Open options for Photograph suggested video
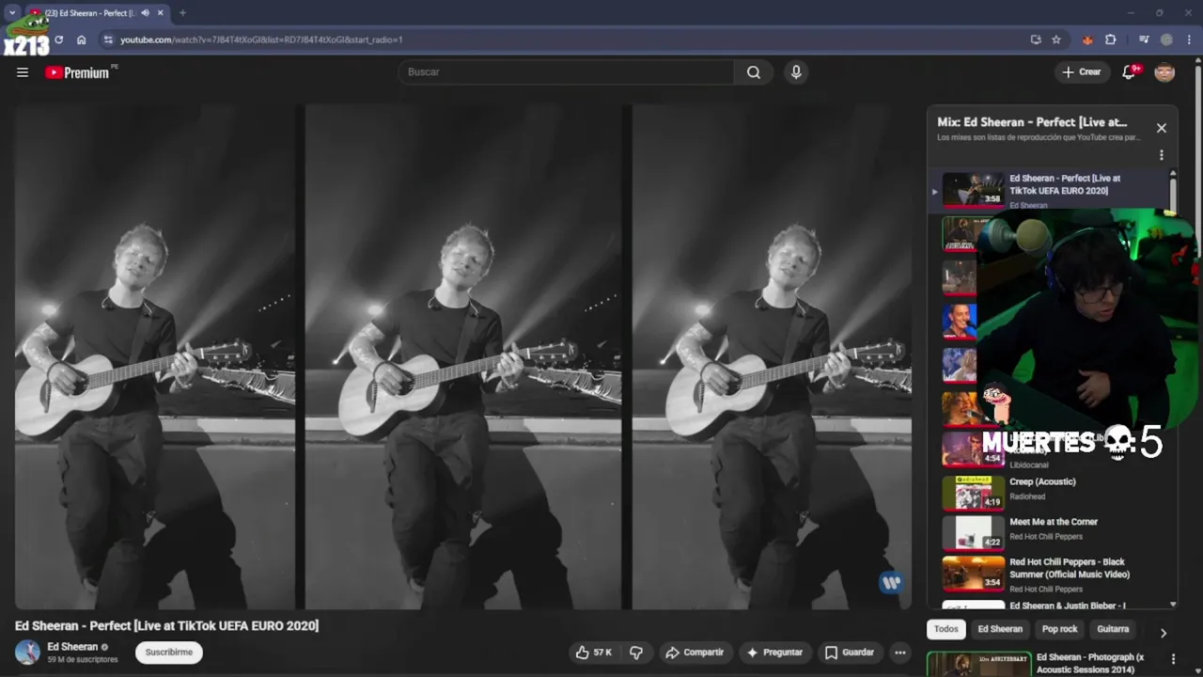Viewport: 1203px width, 677px height. coord(1173,659)
